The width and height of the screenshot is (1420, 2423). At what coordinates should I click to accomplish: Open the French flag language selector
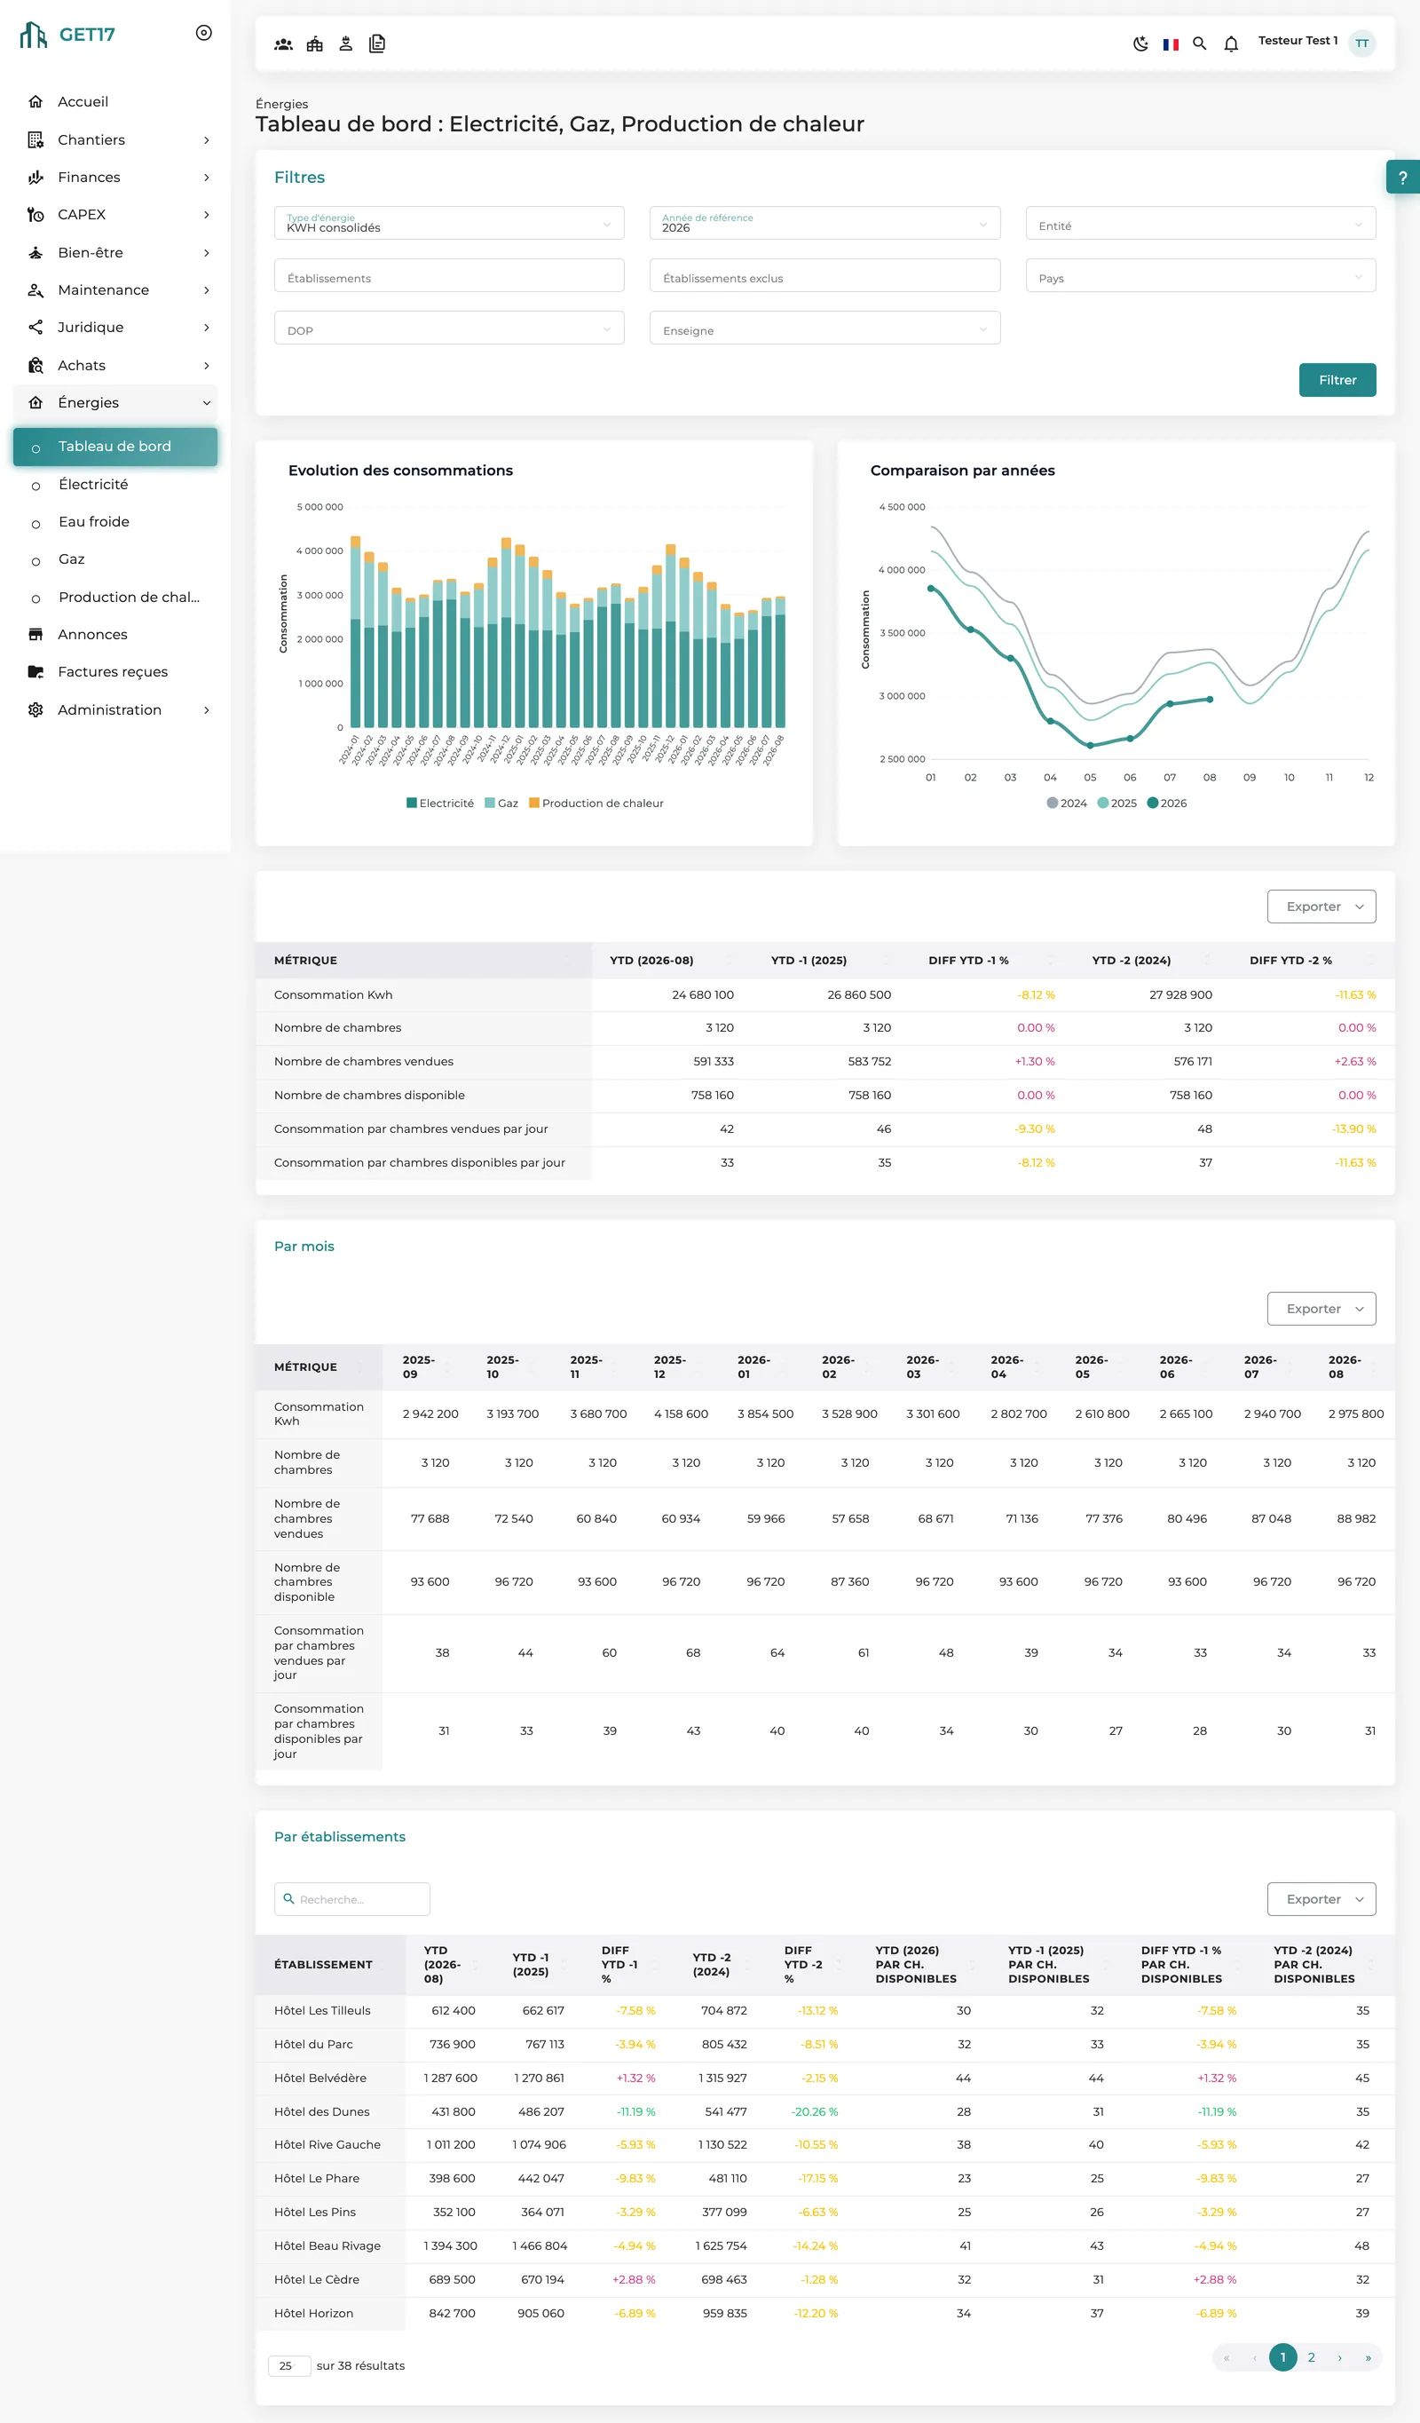(1170, 44)
